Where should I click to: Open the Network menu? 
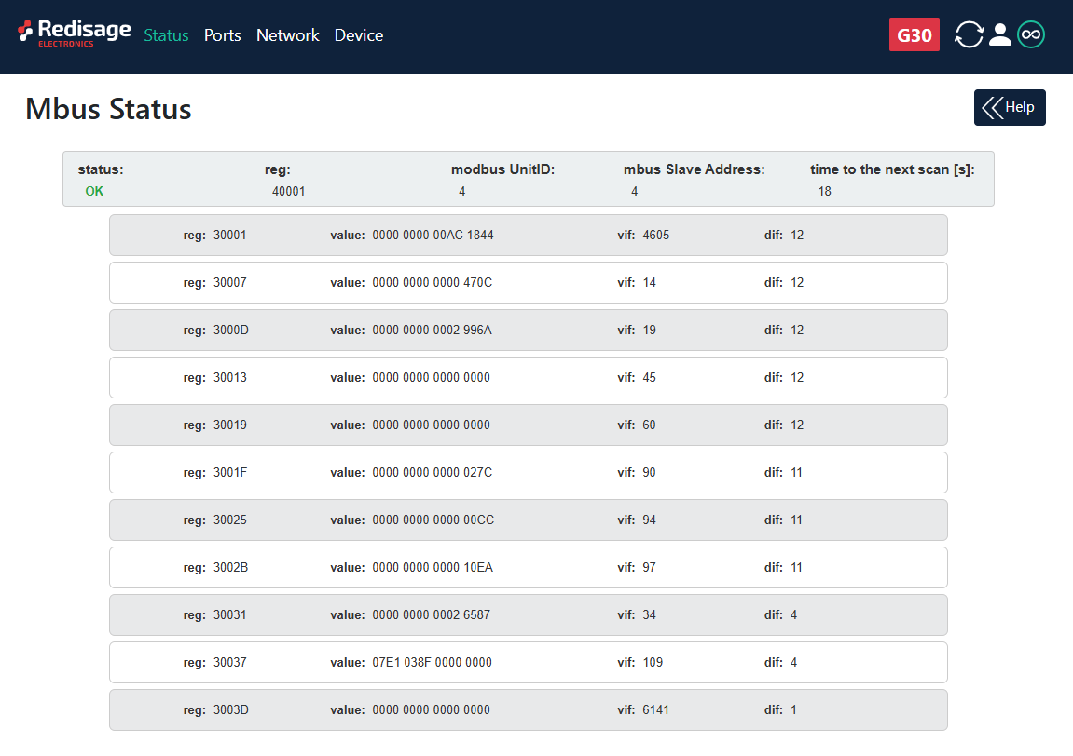[x=287, y=35]
